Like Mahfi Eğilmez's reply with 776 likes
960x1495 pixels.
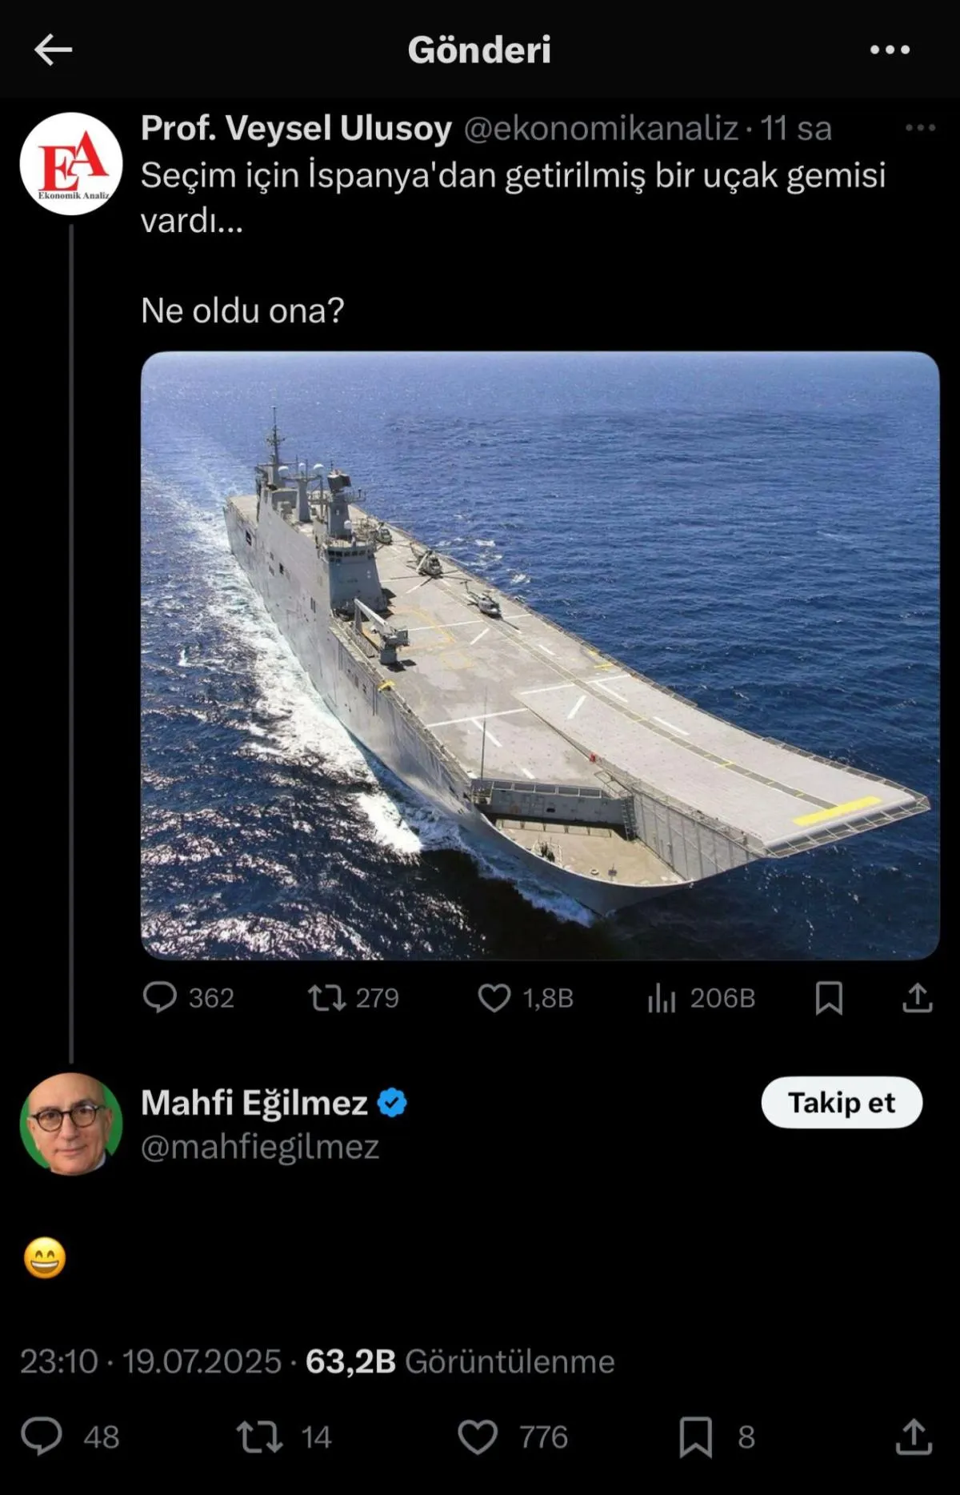click(478, 1437)
